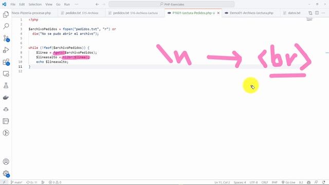Open Copilot status icon in status bar
The height and width of the screenshot is (185, 329).
point(308,182)
